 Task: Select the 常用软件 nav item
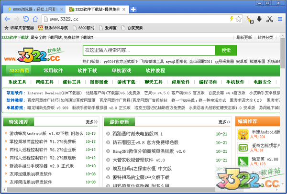pyautogui.click(x=53, y=71)
